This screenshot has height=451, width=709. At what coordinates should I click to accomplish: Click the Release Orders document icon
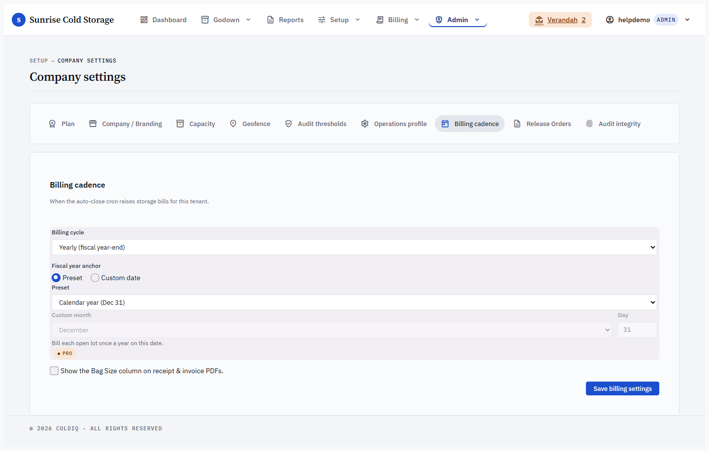click(517, 124)
